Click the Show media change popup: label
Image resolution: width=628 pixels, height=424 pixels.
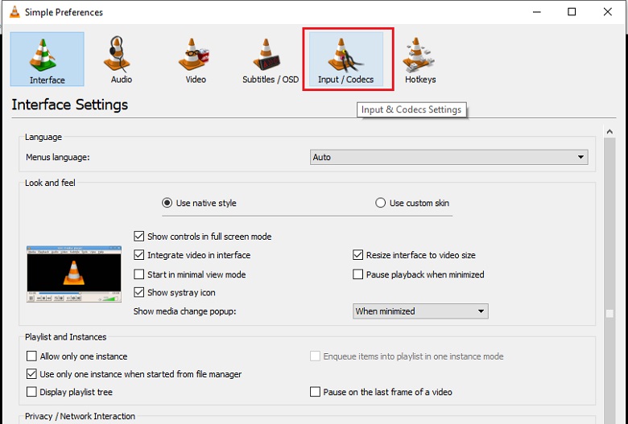(184, 311)
